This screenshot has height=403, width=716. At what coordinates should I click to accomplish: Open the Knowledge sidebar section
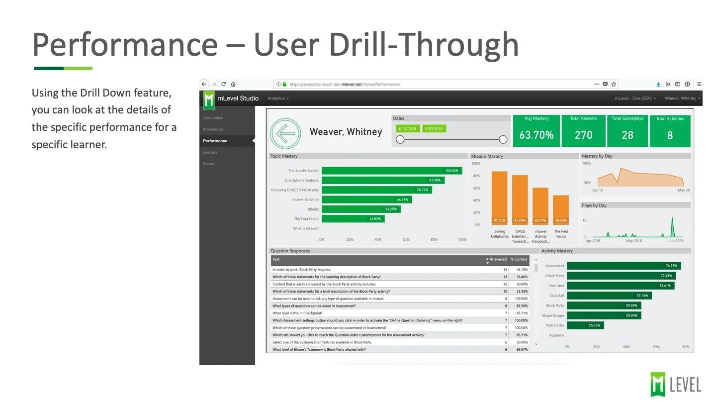click(x=213, y=129)
